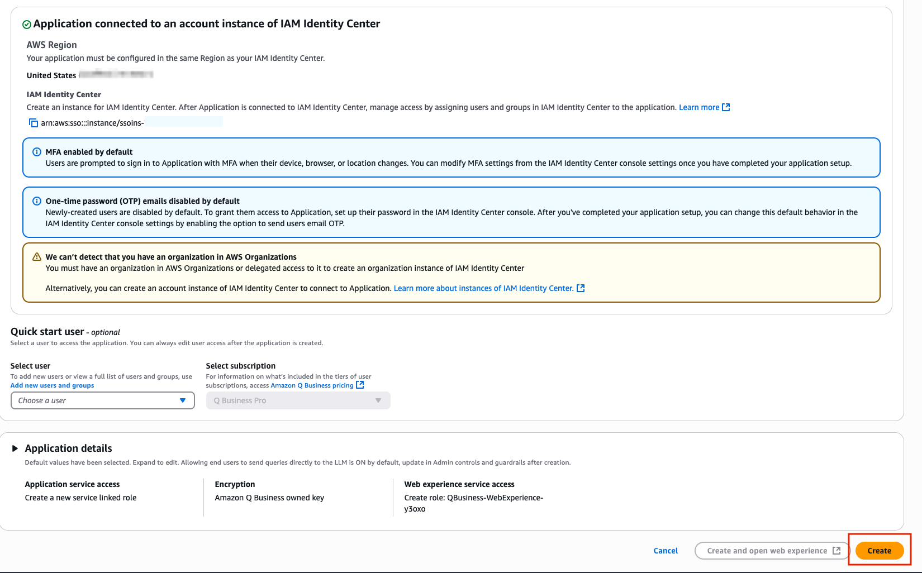Open the Learn more link

(x=698, y=107)
